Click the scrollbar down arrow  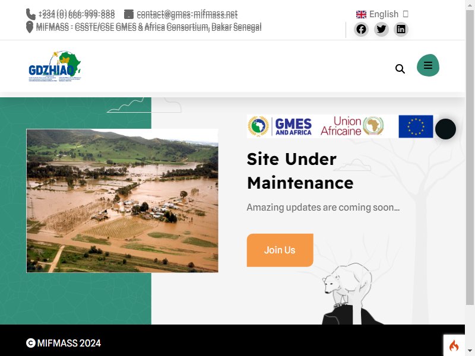470,351
